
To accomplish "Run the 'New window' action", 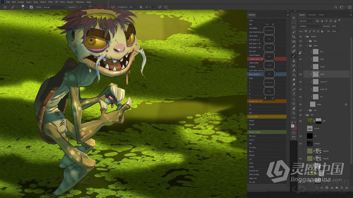I will coord(267,74).
